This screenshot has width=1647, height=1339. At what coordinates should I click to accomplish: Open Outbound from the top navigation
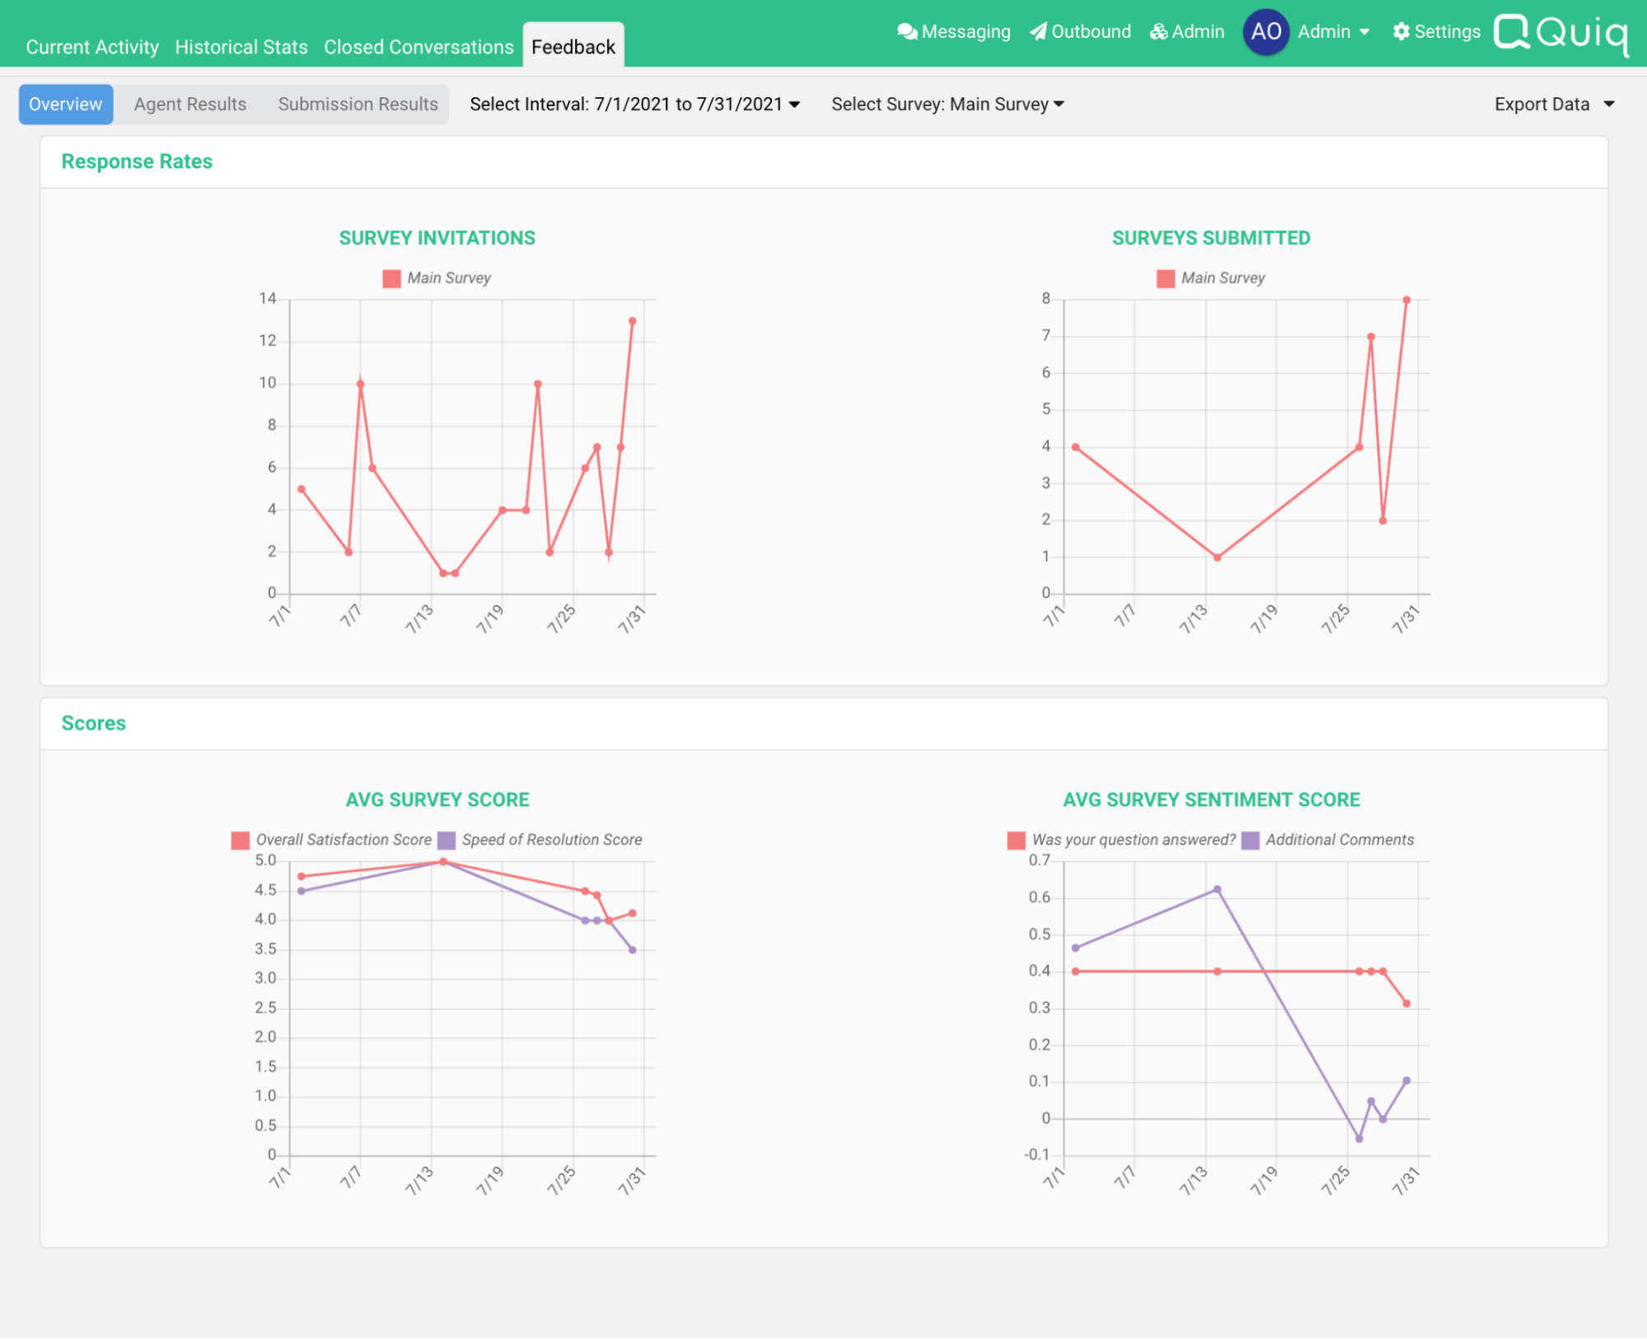(x=1081, y=31)
